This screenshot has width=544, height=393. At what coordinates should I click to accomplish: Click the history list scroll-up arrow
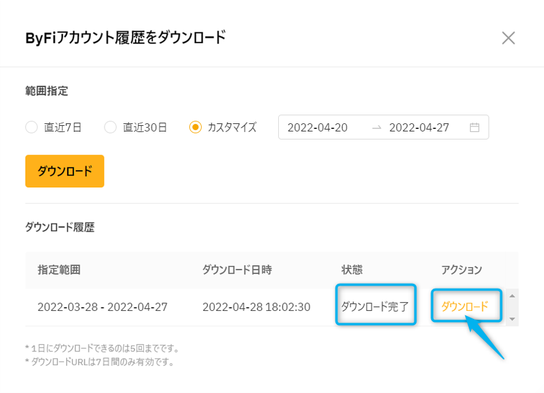(x=512, y=296)
